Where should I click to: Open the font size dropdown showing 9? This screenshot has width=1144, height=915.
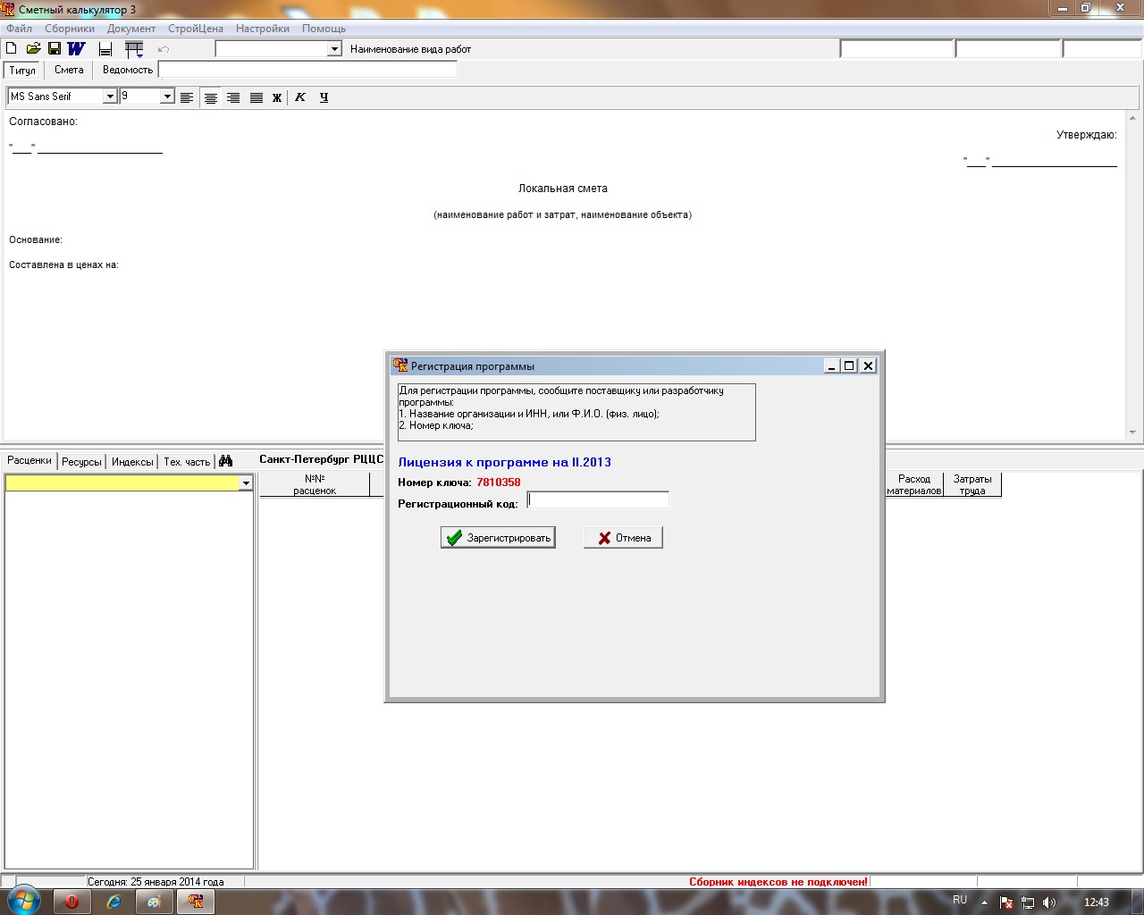click(x=167, y=97)
